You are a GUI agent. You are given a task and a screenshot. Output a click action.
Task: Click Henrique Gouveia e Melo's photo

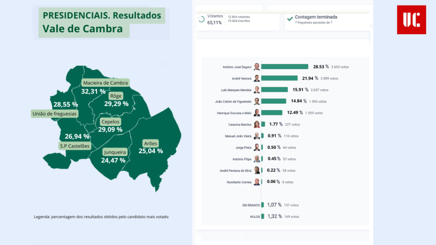point(257,113)
